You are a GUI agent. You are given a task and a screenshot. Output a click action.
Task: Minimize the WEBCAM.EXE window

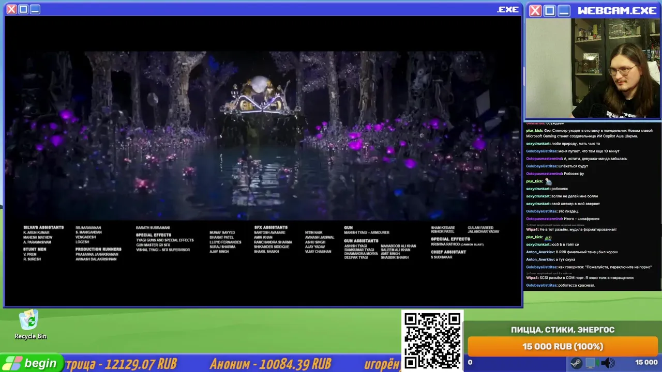564,10
